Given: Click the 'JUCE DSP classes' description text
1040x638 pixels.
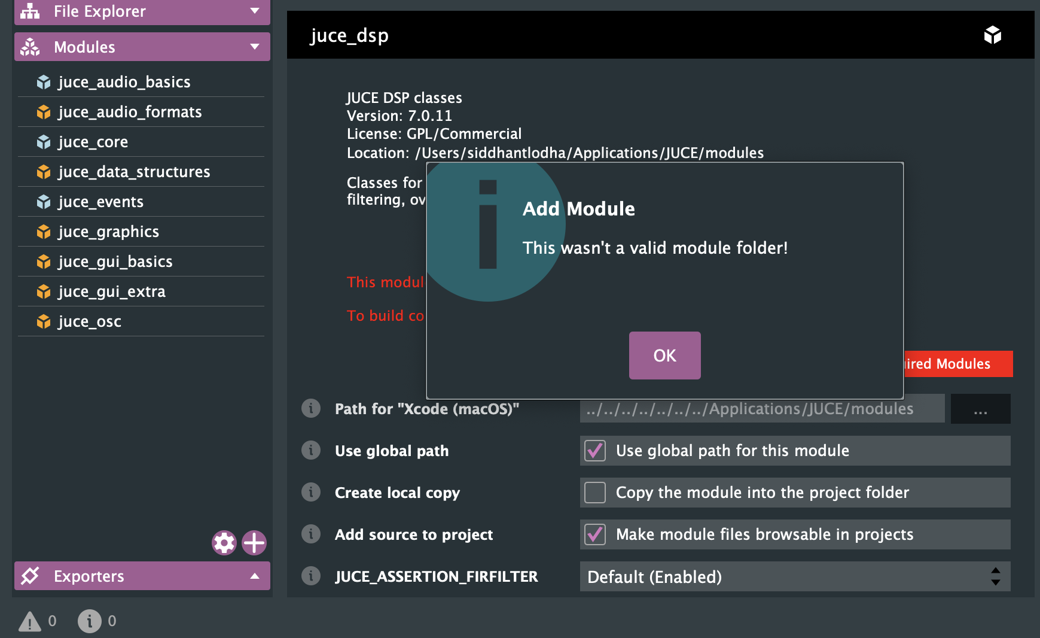Looking at the screenshot, I should [x=404, y=98].
